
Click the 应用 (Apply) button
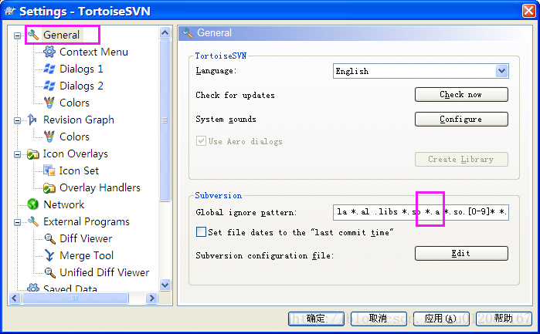click(x=441, y=319)
